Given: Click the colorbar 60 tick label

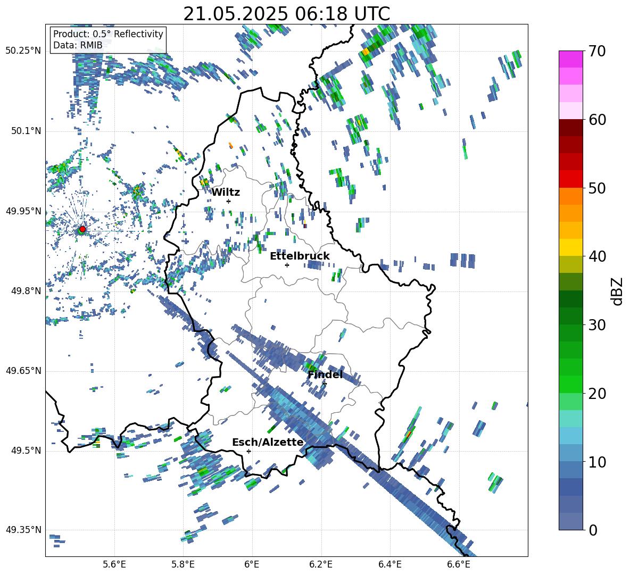Looking at the screenshot, I should 597,120.
